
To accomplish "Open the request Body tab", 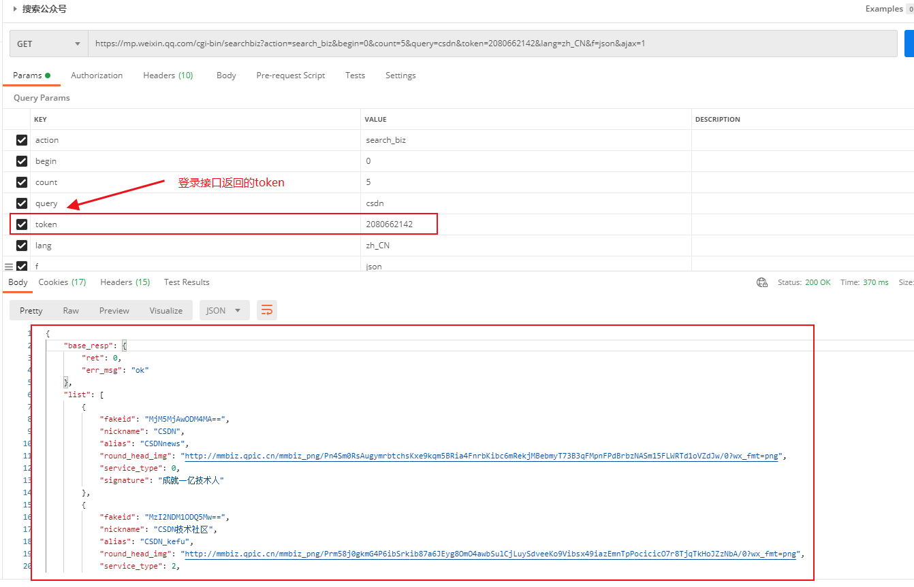I will 226,76.
